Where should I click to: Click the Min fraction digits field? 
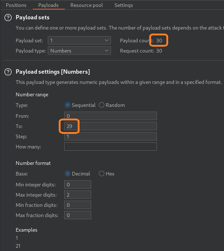point(77,205)
